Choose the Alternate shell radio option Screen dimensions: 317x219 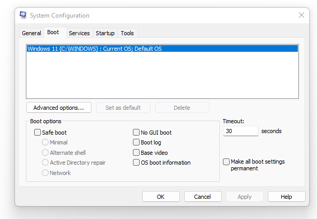tap(45, 152)
